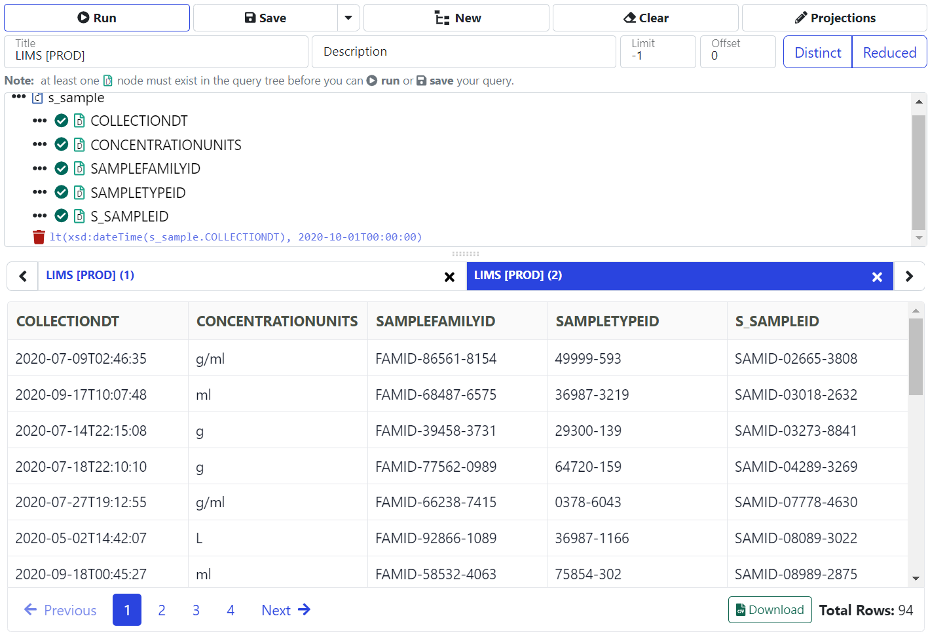Close the LIMS [PROD] (2) tab

[x=877, y=277]
